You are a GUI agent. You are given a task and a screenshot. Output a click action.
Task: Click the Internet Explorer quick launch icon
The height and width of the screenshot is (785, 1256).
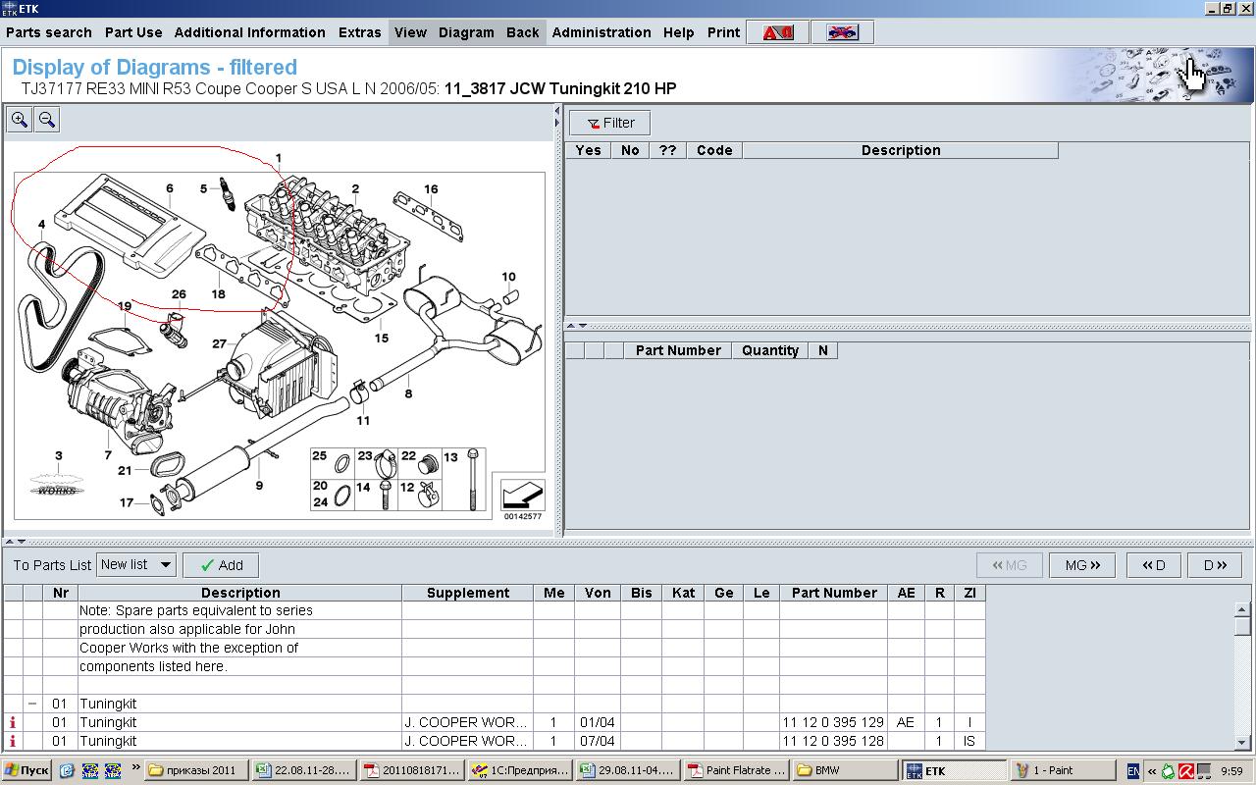point(67,770)
